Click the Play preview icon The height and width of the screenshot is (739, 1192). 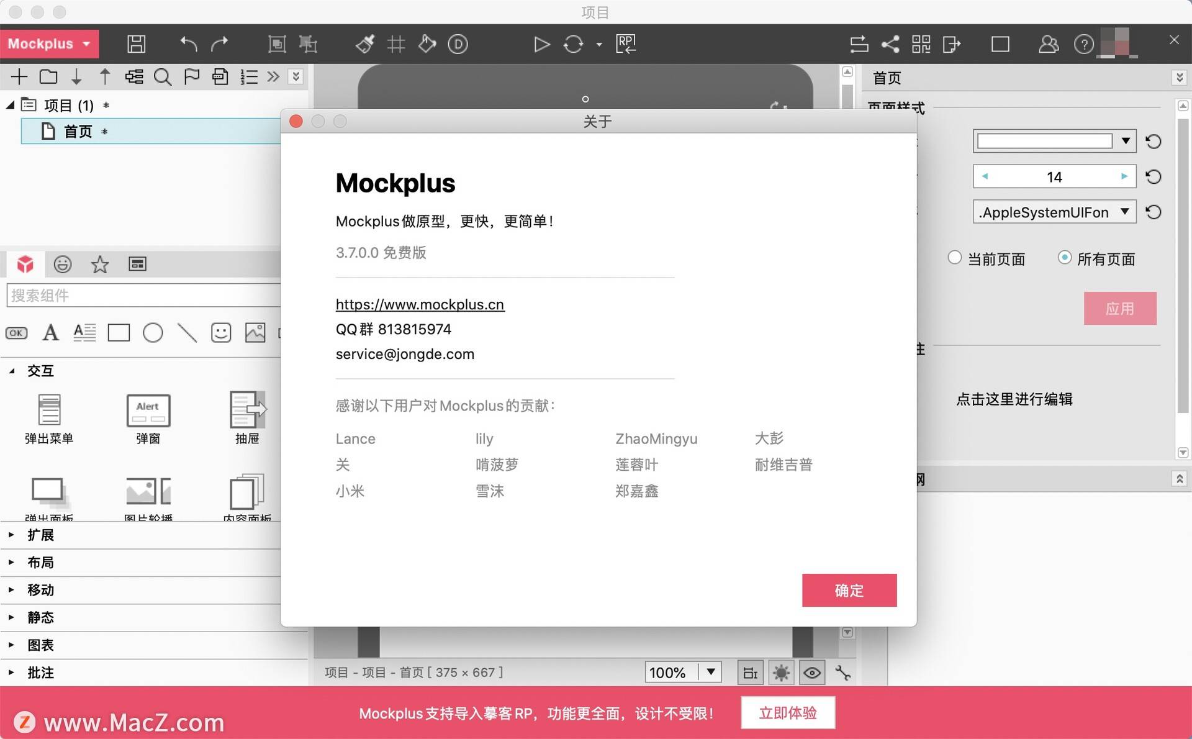[x=541, y=44]
